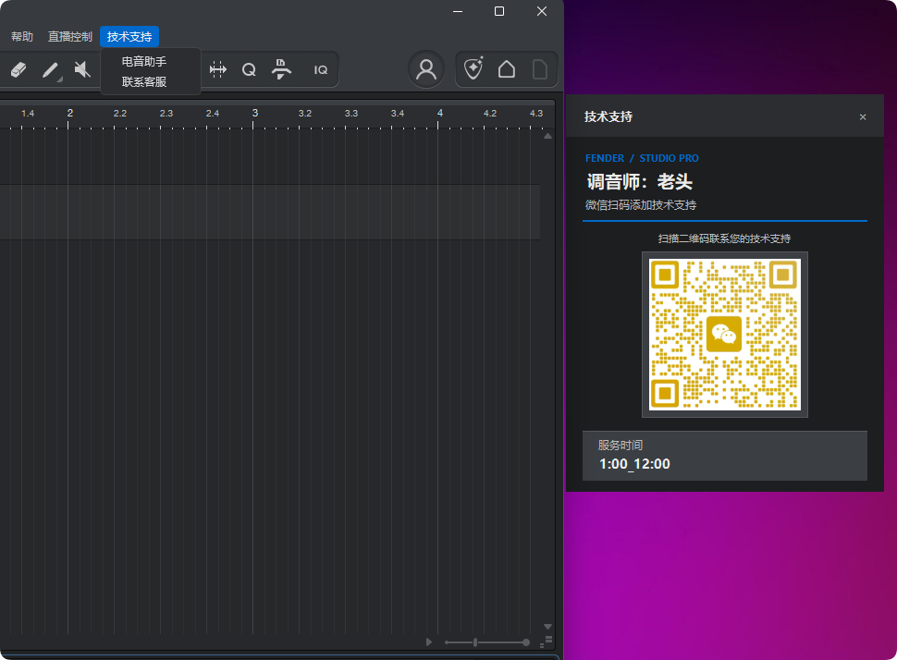Click the STUDIO PRO link text
The width and height of the screenshot is (897, 660).
669,158
